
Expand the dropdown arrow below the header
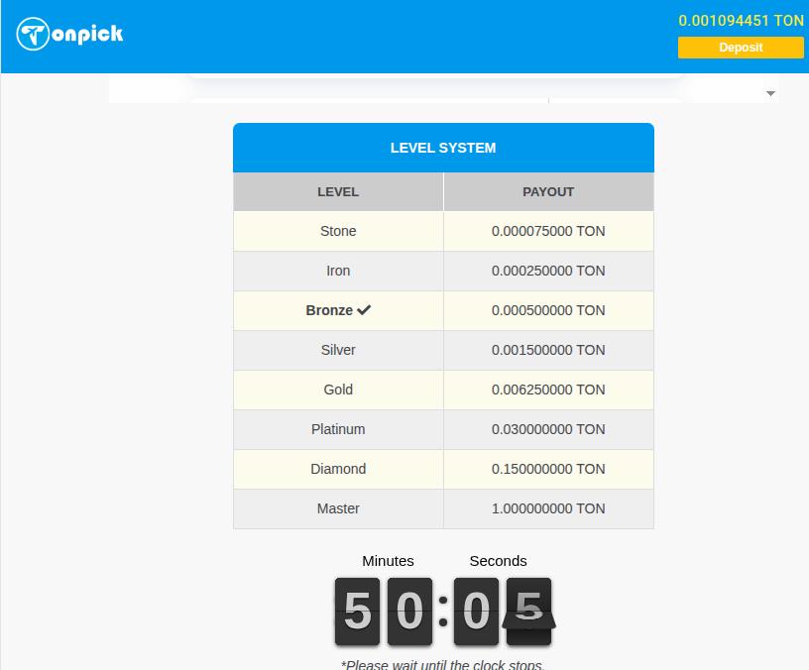coord(770,94)
